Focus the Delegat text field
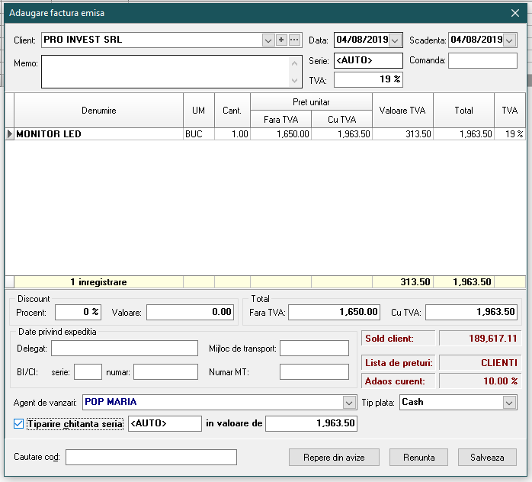 [124, 349]
